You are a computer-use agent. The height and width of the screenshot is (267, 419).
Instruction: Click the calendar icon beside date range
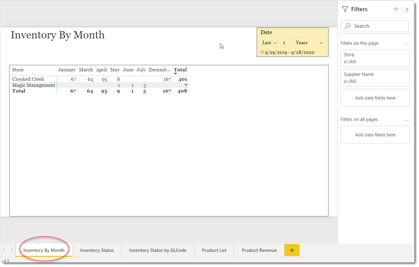tap(262, 52)
